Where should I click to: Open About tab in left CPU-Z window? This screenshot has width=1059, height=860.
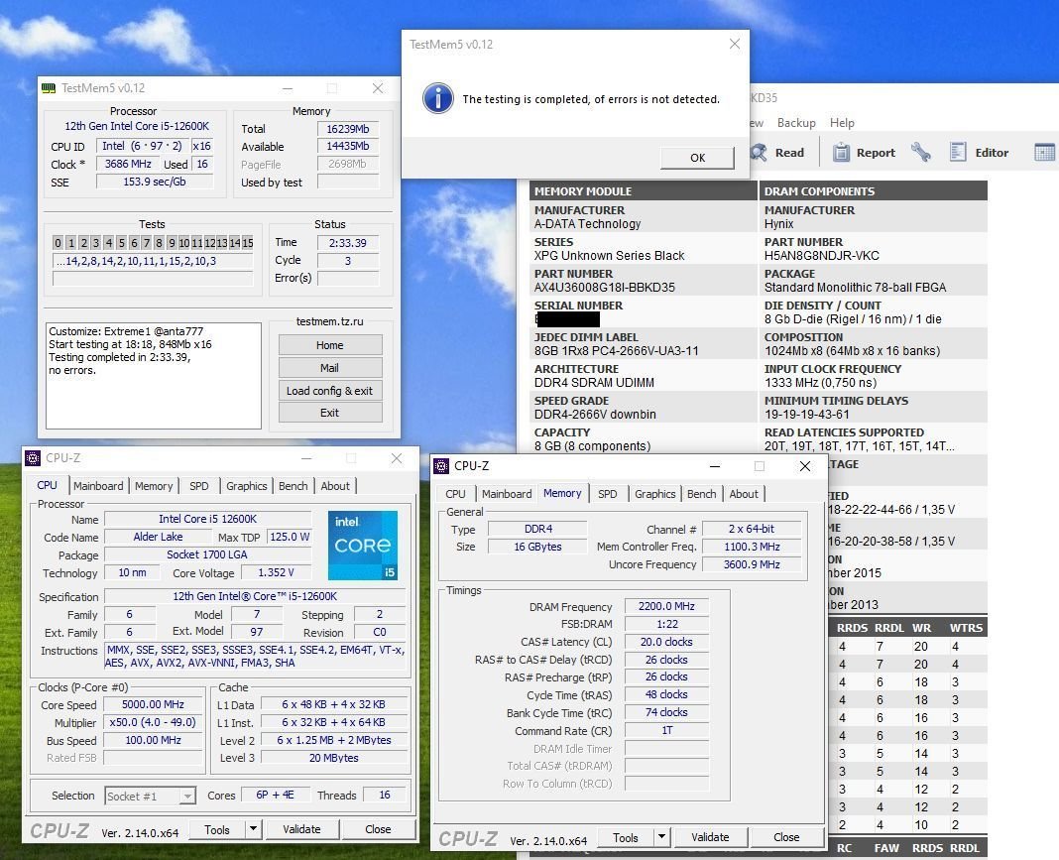coord(336,486)
